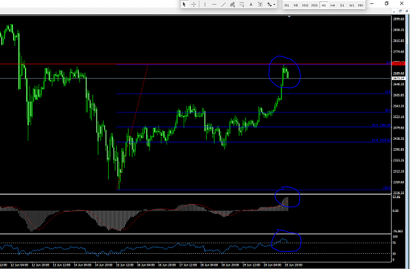Click the 17 Jun 12:00 time label

[188, 265]
